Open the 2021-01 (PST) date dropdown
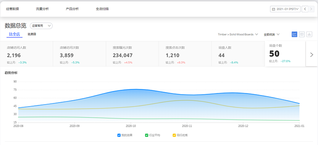 (285, 9)
